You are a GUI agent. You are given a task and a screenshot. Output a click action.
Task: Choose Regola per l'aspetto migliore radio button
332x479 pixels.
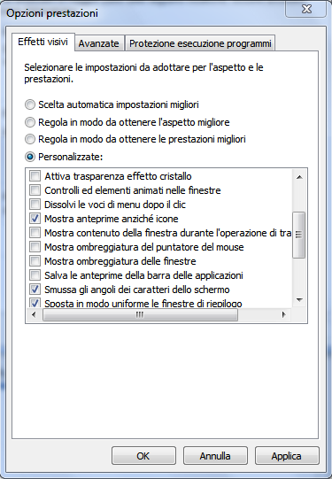coord(30,122)
